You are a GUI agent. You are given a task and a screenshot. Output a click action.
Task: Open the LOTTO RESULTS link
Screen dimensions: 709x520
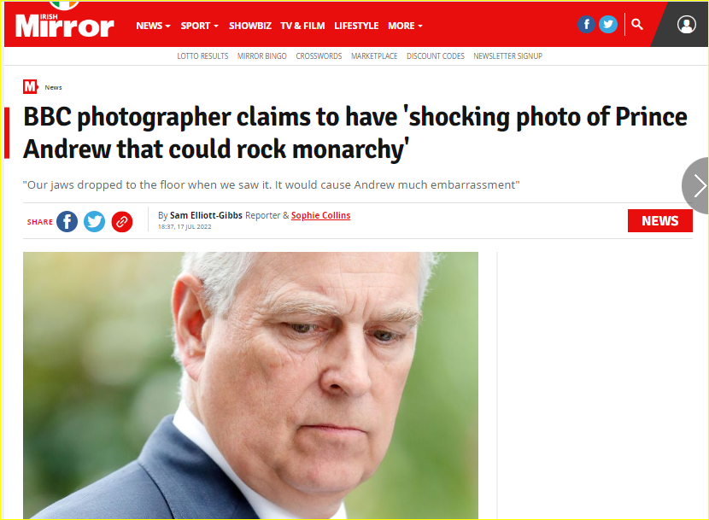tap(202, 56)
